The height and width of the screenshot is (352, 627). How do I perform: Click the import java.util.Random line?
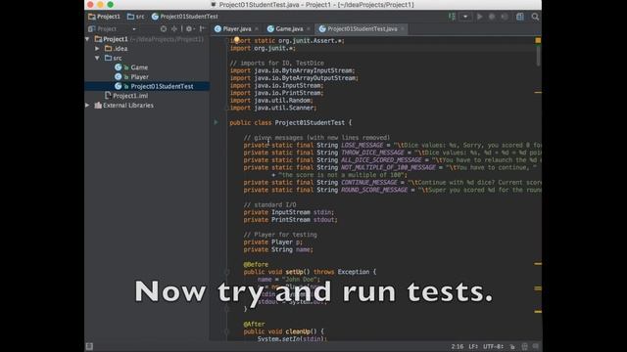coord(271,100)
